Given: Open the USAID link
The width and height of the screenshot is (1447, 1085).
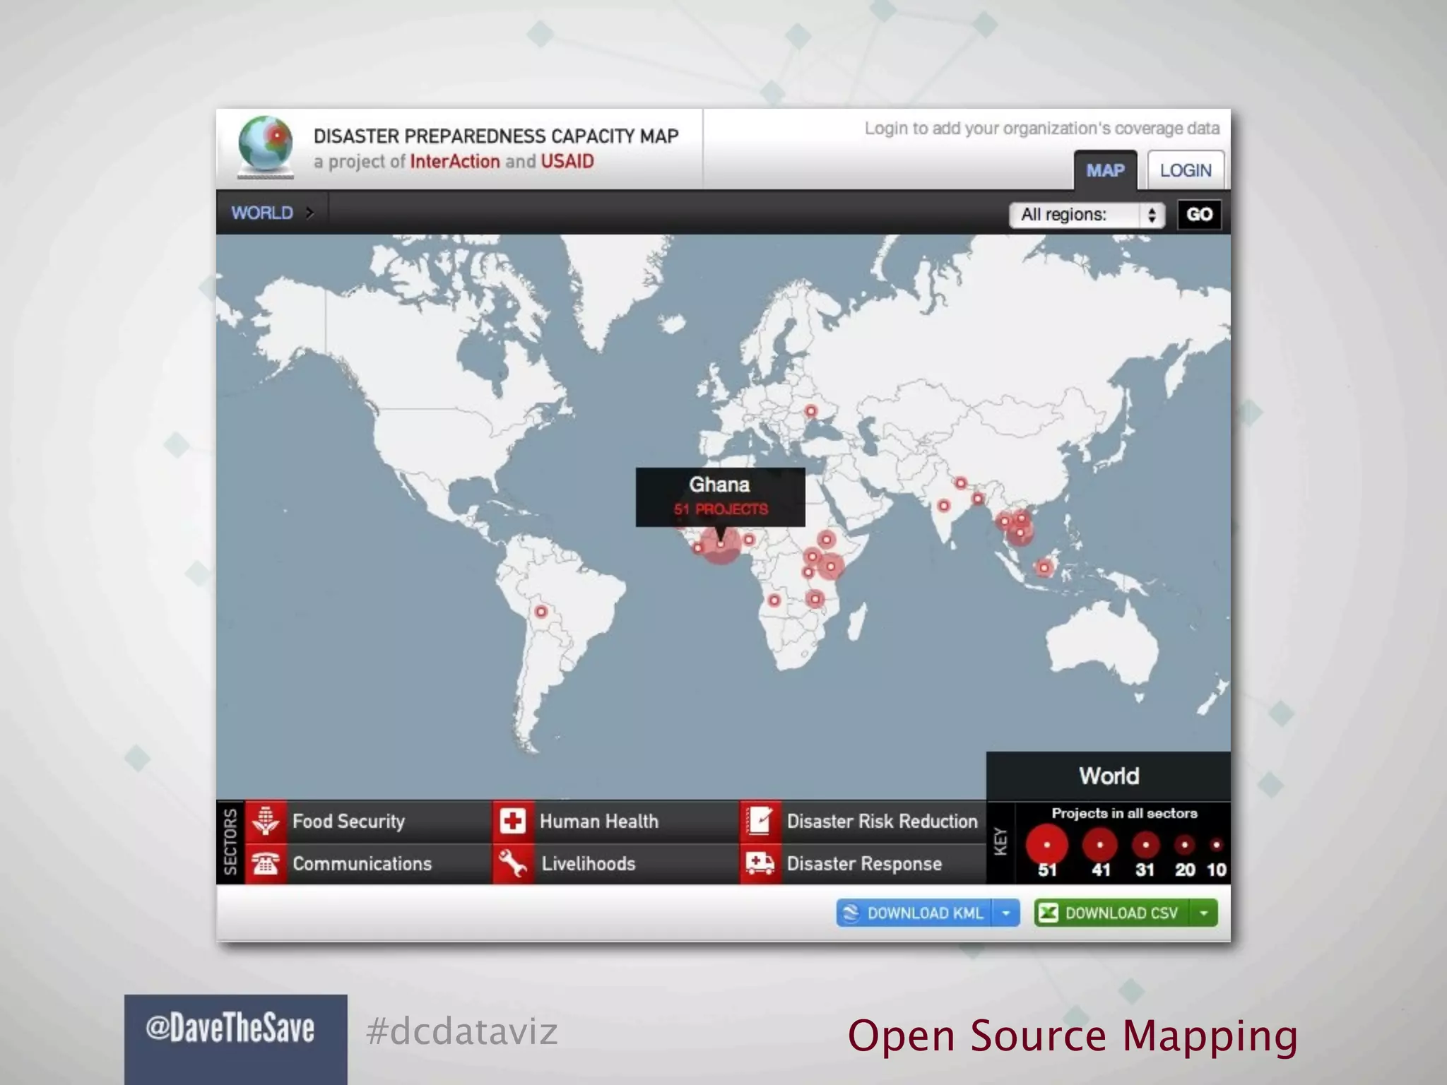Looking at the screenshot, I should click(x=567, y=161).
